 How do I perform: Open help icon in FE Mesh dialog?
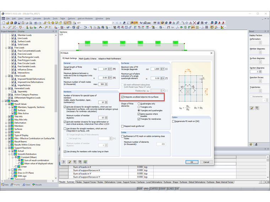pyautogui.click(x=64, y=162)
